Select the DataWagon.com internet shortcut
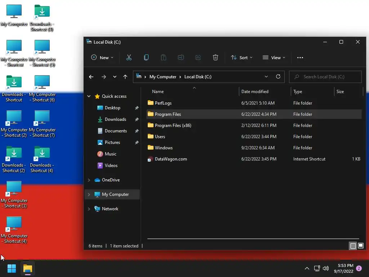The width and height of the screenshot is (369, 277). tap(254, 159)
